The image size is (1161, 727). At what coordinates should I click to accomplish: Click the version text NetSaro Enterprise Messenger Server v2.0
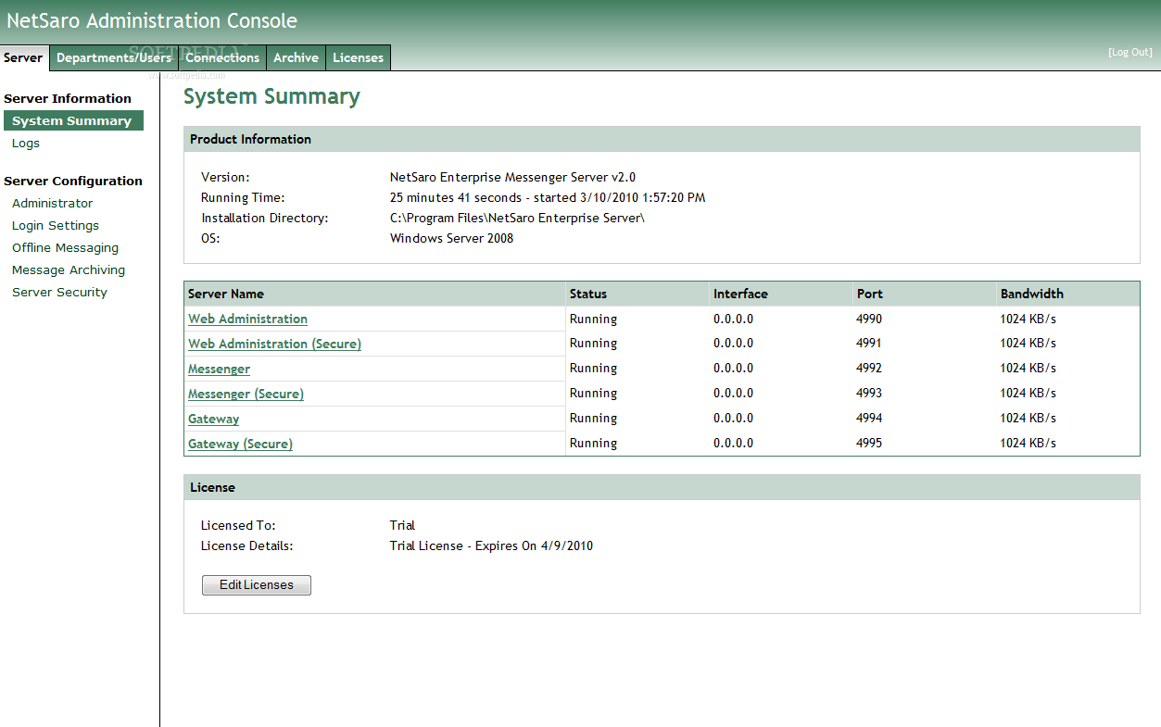coord(512,177)
